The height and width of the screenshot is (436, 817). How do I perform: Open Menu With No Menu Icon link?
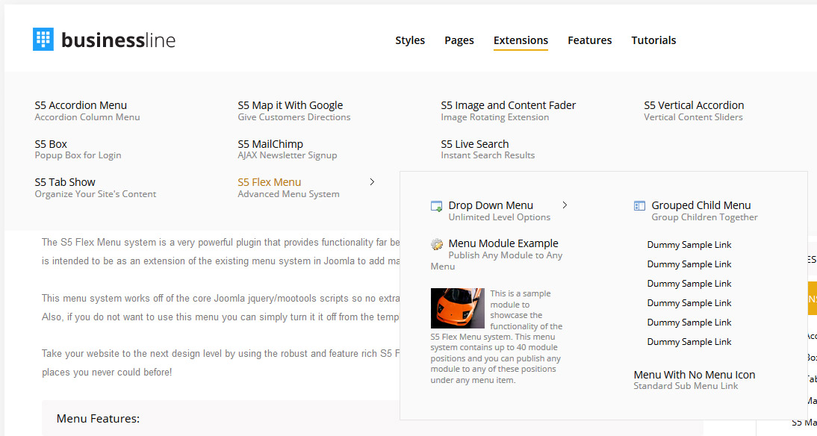tap(695, 375)
